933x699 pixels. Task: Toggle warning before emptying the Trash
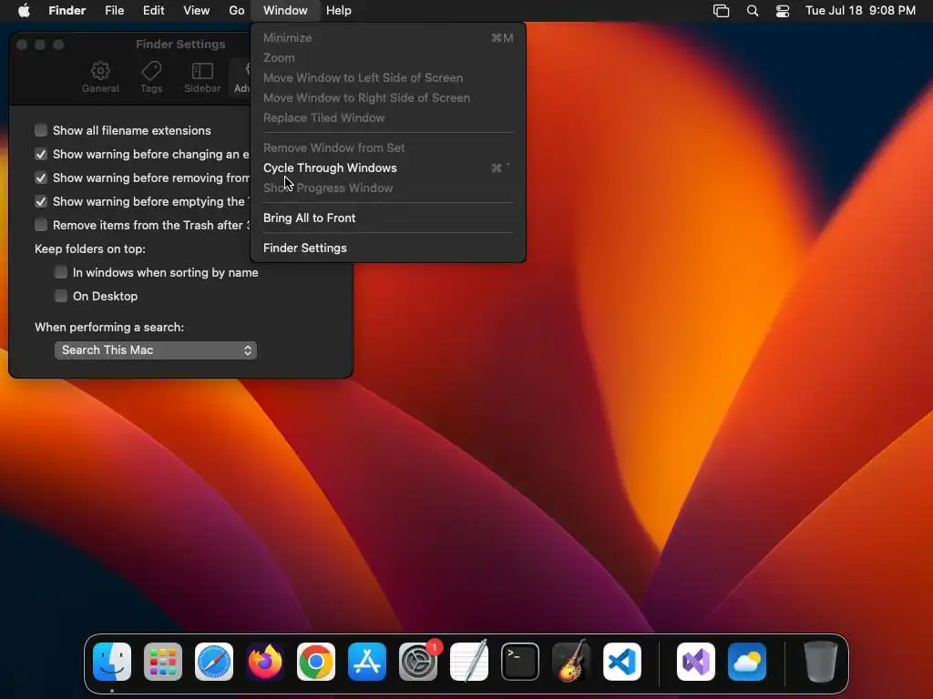coord(40,201)
